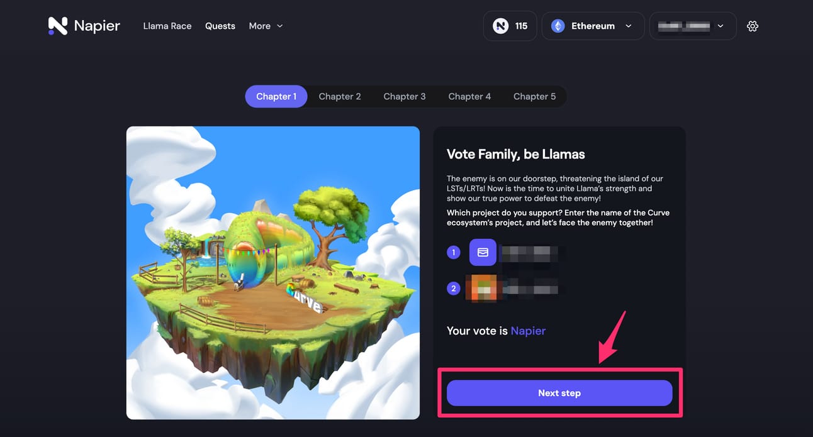The image size is (813, 437).
Task: Expand the wallet account dropdown
Action: [x=693, y=26]
